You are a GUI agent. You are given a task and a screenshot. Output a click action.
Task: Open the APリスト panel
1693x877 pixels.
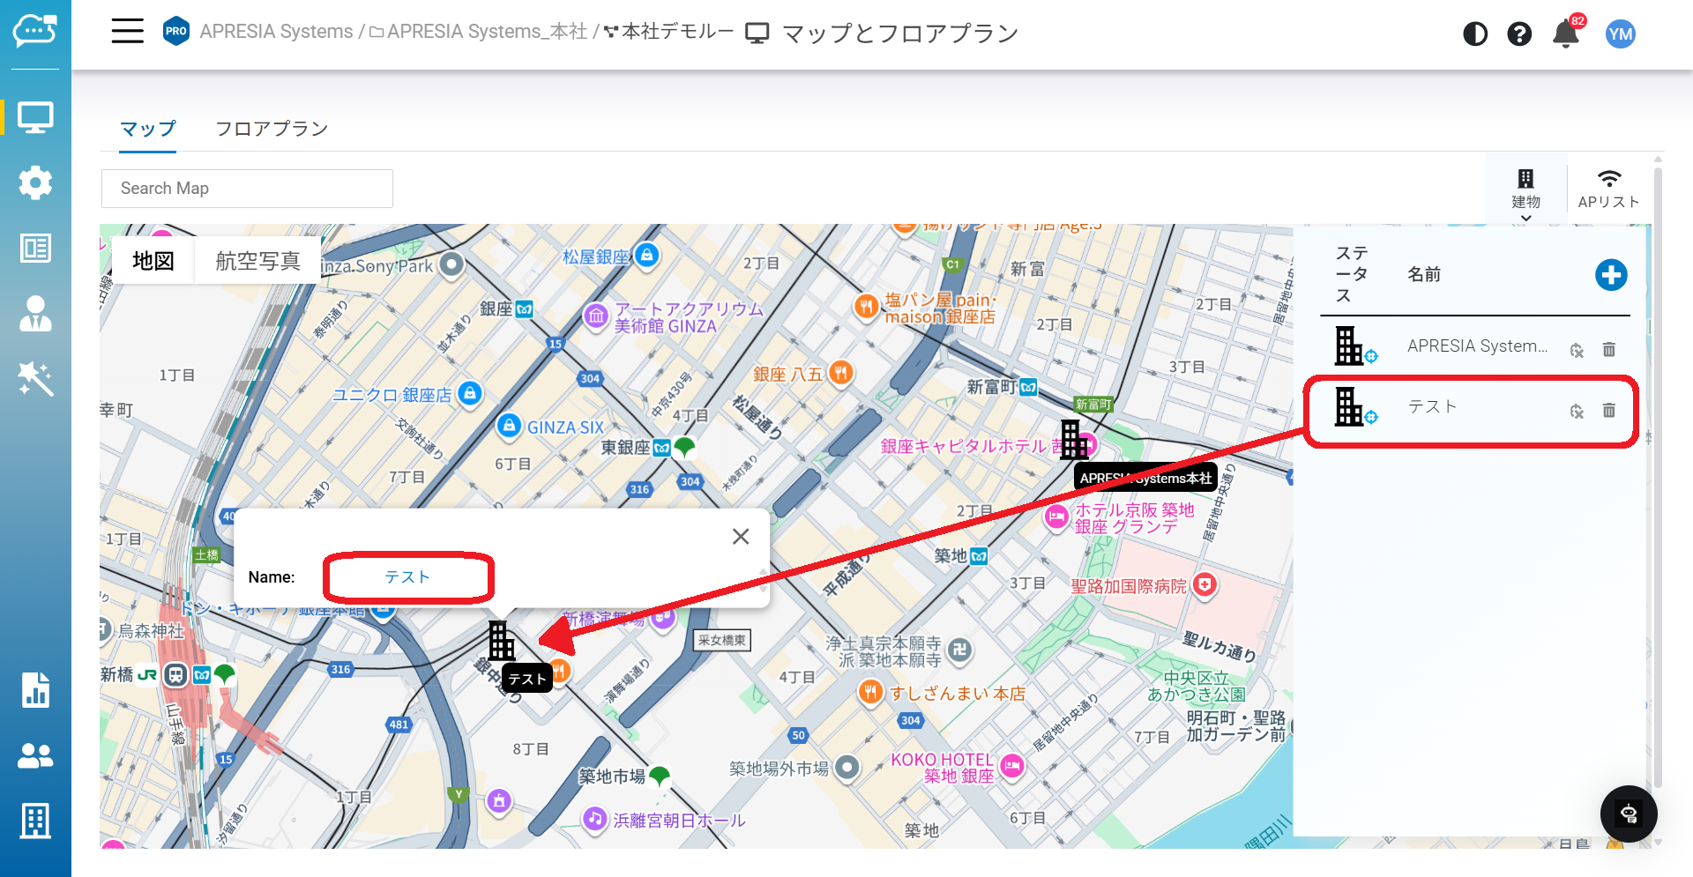(1608, 190)
